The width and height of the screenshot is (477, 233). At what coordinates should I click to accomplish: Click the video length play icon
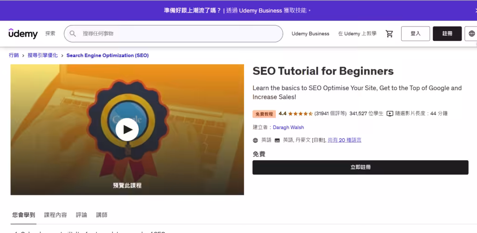coord(390,114)
